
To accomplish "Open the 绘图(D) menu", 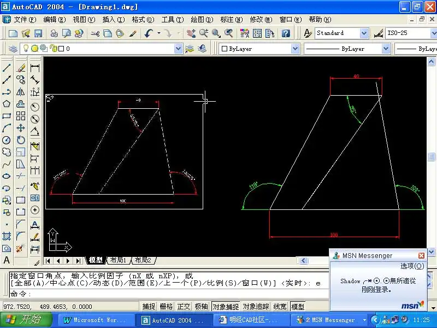I will (x=202, y=20).
